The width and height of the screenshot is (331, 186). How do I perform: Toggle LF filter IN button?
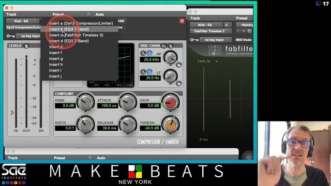(179, 84)
